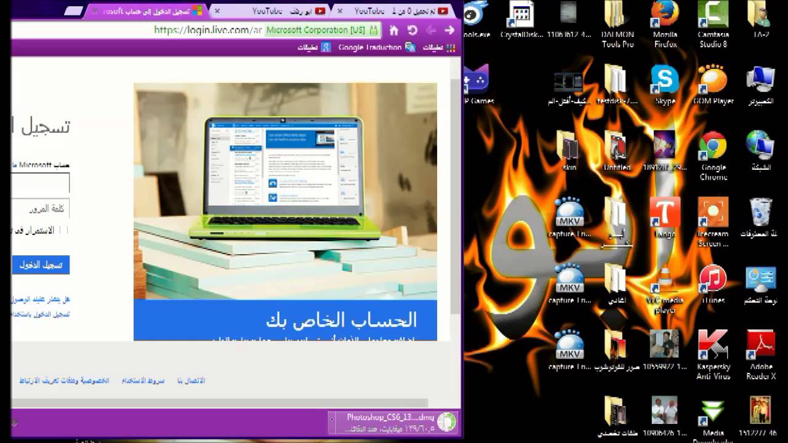Open the testdisk-7 folder on desktop

coord(617,86)
